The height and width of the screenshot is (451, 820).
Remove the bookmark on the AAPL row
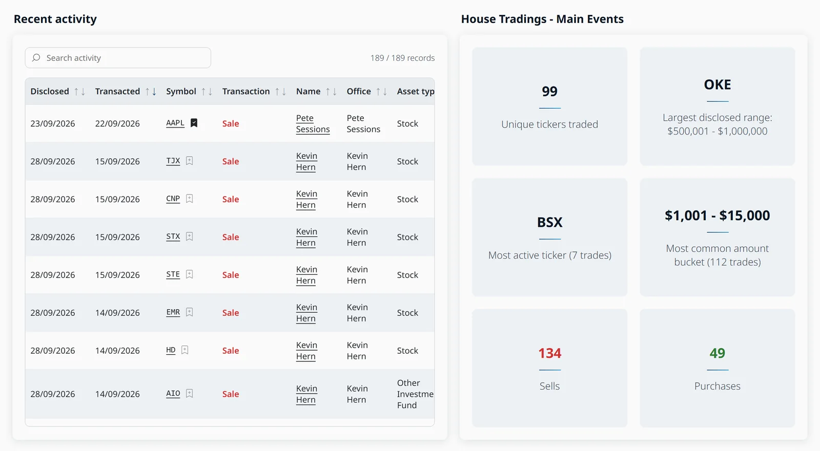[x=194, y=123]
